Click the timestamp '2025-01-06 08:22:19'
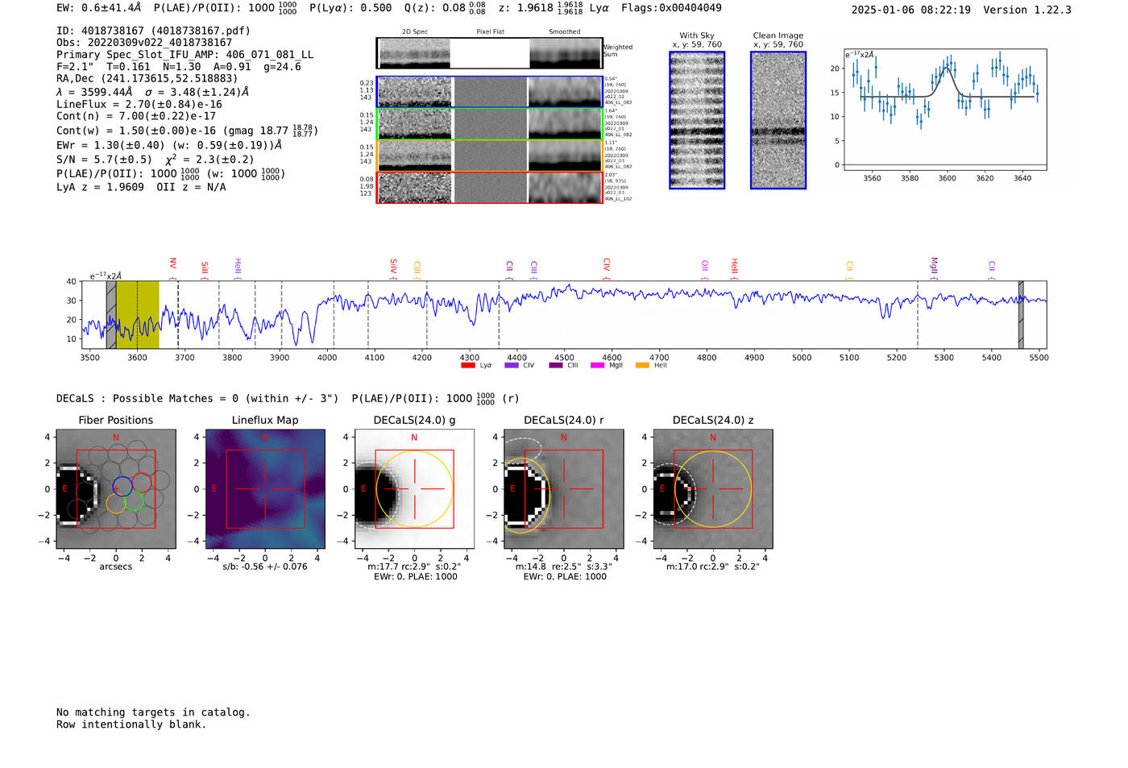1128x768 pixels. (x=911, y=10)
